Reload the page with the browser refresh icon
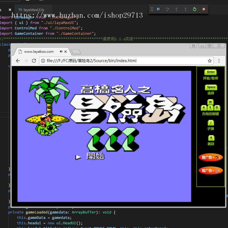This screenshot has width=228, height=228. point(34,60)
